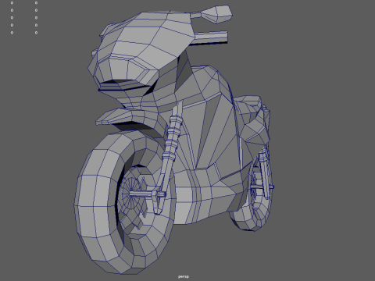Click the persp camera label

click(184, 276)
